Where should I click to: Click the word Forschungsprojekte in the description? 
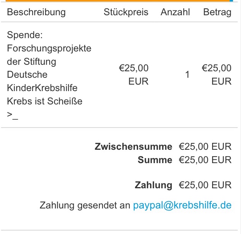coord(49,48)
